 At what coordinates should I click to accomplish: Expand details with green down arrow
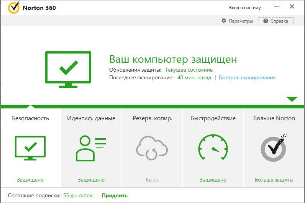click(x=292, y=99)
